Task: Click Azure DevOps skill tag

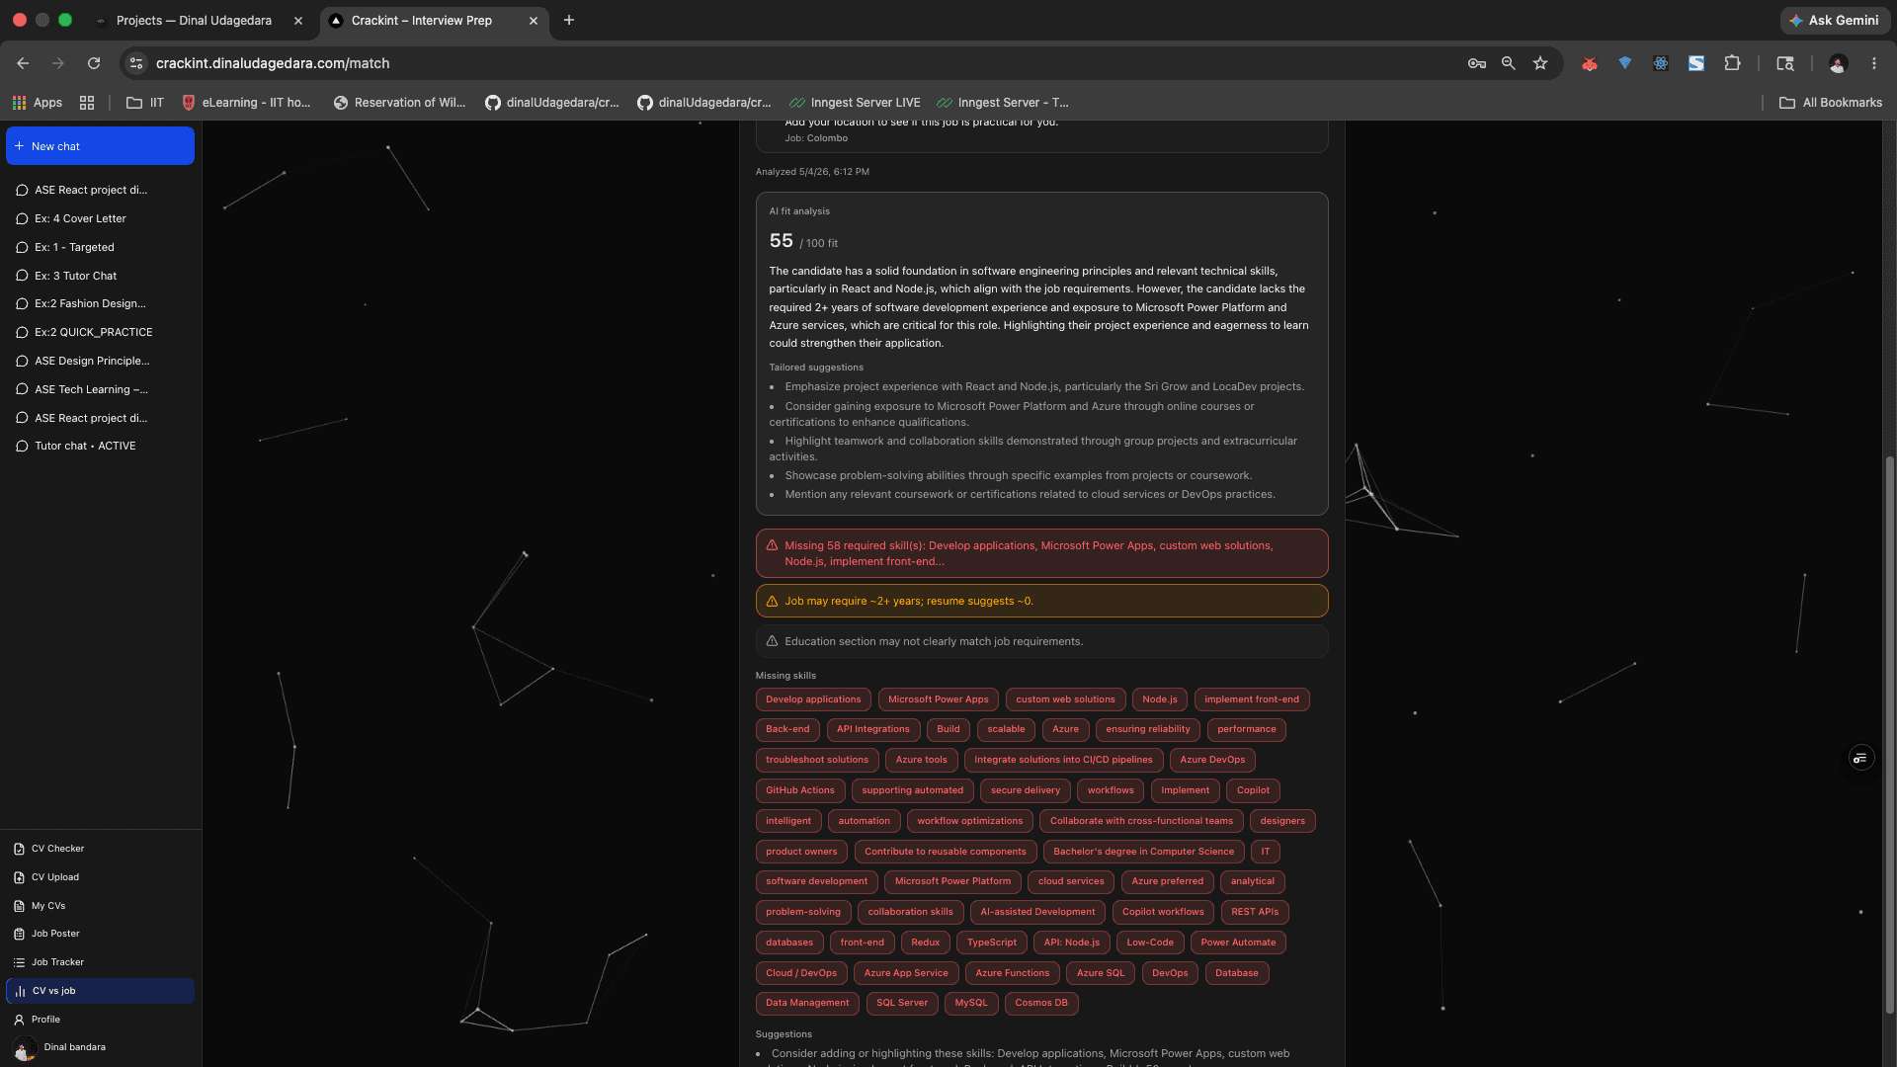Action: [x=1212, y=760]
